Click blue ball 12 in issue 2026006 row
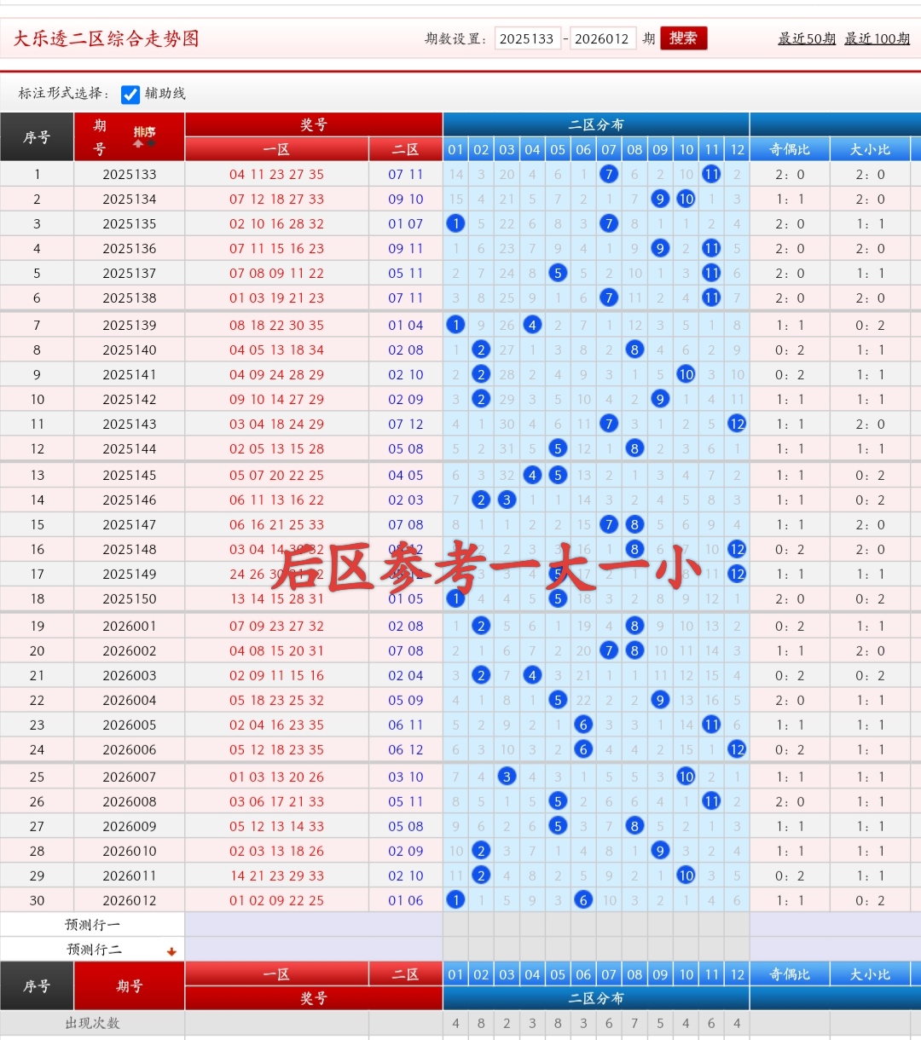The image size is (921, 1040). pos(737,749)
